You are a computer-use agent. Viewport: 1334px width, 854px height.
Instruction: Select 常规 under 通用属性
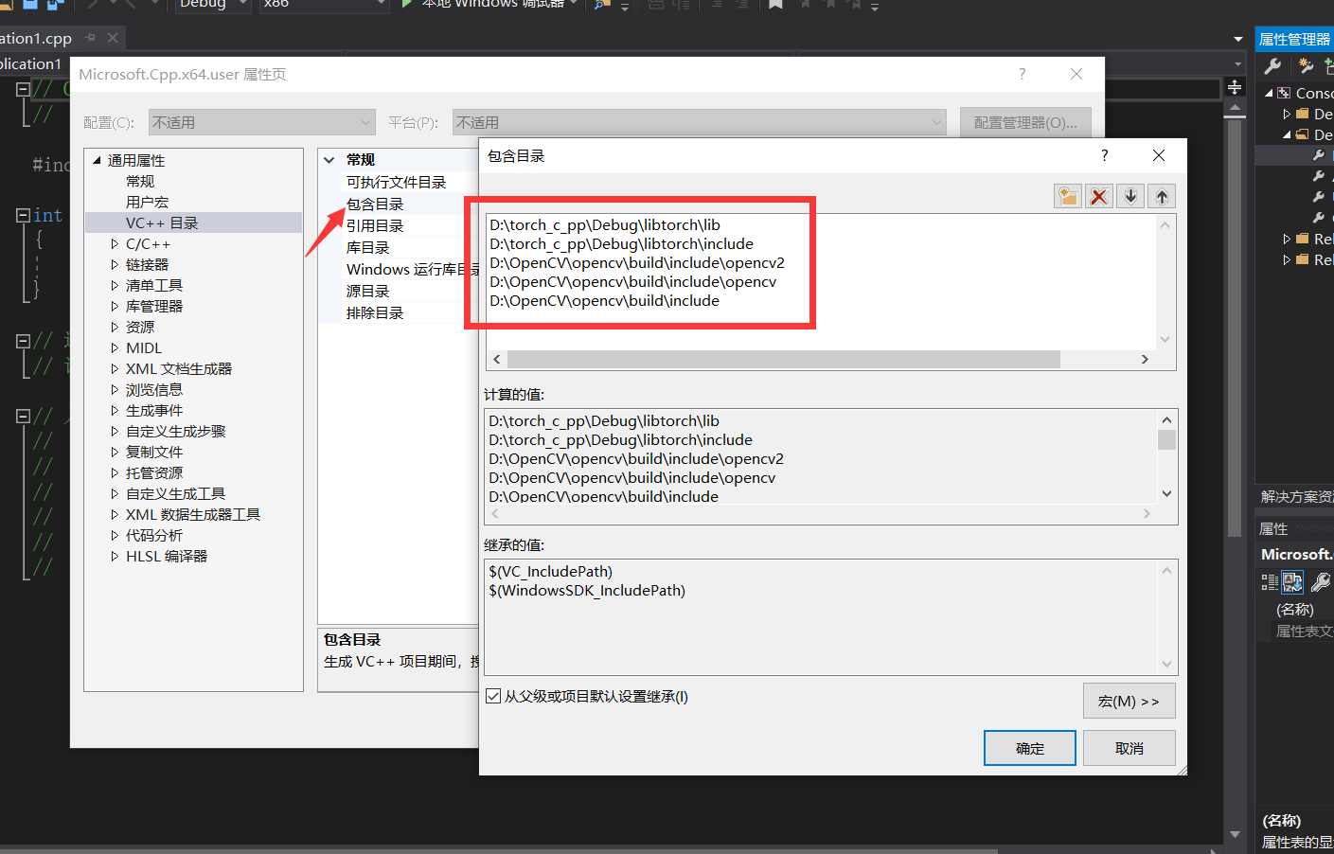(140, 181)
